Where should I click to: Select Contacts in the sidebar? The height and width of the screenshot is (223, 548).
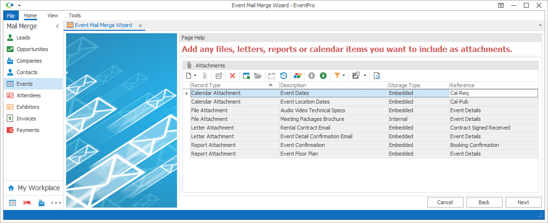[x=33, y=72]
